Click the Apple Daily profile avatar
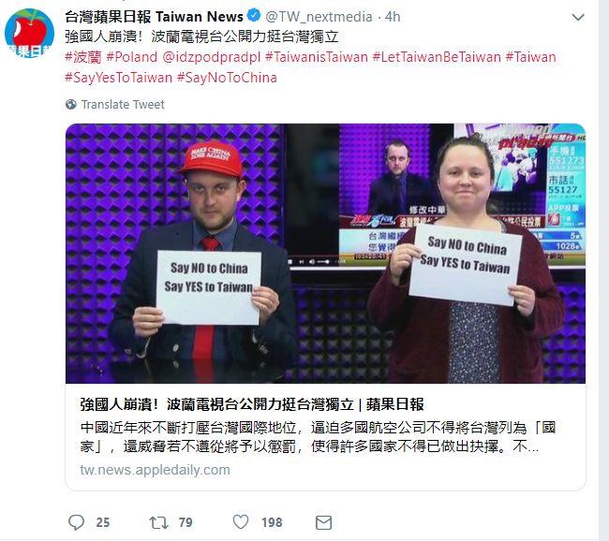Viewport: 609px width, 541px height. point(30,33)
